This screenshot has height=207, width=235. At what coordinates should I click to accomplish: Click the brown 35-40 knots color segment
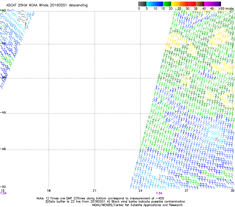click(x=200, y=4)
